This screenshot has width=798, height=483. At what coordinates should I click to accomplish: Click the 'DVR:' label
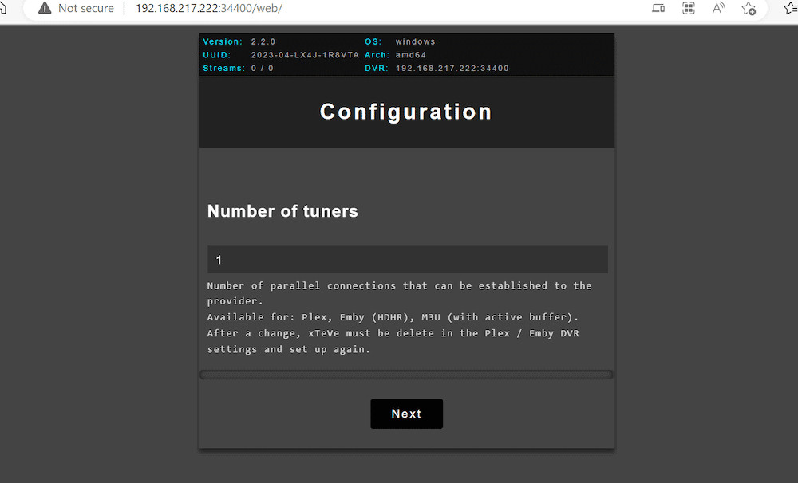(377, 68)
